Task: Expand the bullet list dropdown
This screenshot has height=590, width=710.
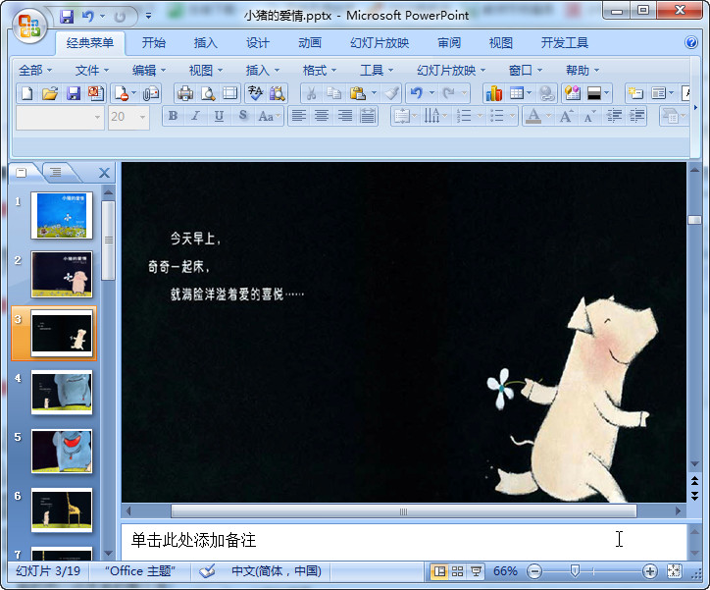Action: (x=512, y=116)
